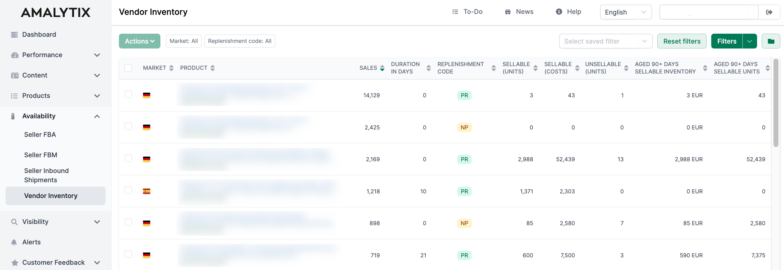Open Seller FBA page
This screenshot has width=784, height=270.
pos(40,135)
